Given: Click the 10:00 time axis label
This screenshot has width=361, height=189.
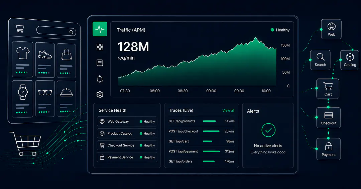Looking at the screenshot, I should point(266,91).
